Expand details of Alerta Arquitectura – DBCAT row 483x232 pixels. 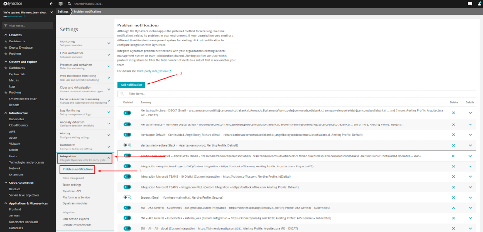470,113
